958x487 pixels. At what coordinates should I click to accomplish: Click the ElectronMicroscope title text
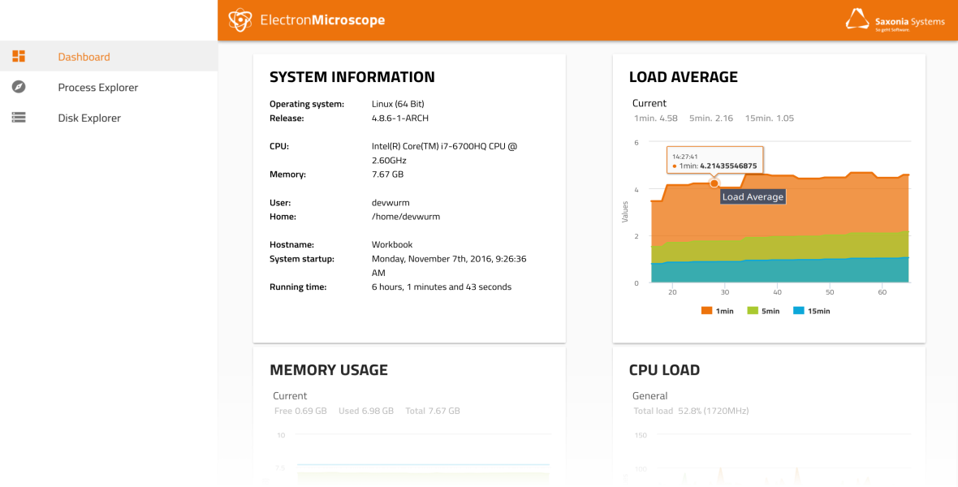click(322, 20)
